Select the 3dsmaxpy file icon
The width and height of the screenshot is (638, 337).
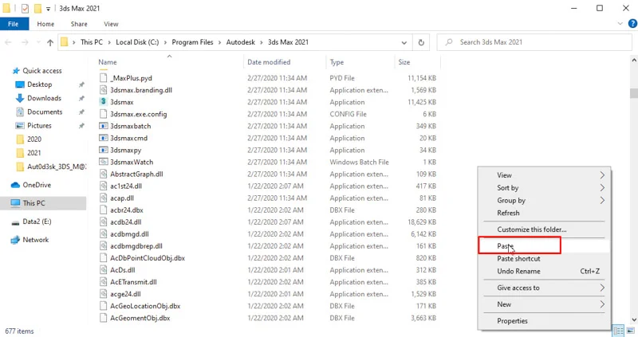104,150
